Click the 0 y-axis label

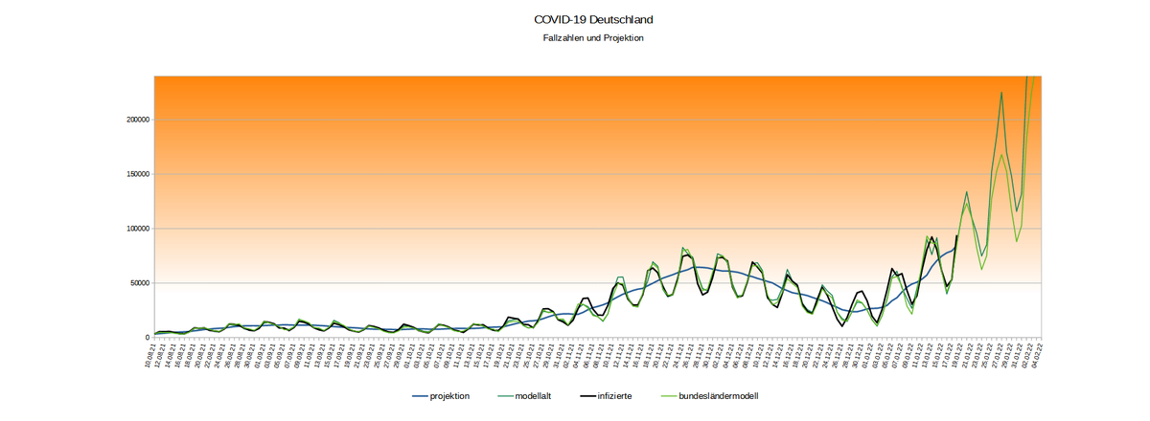pos(146,338)
